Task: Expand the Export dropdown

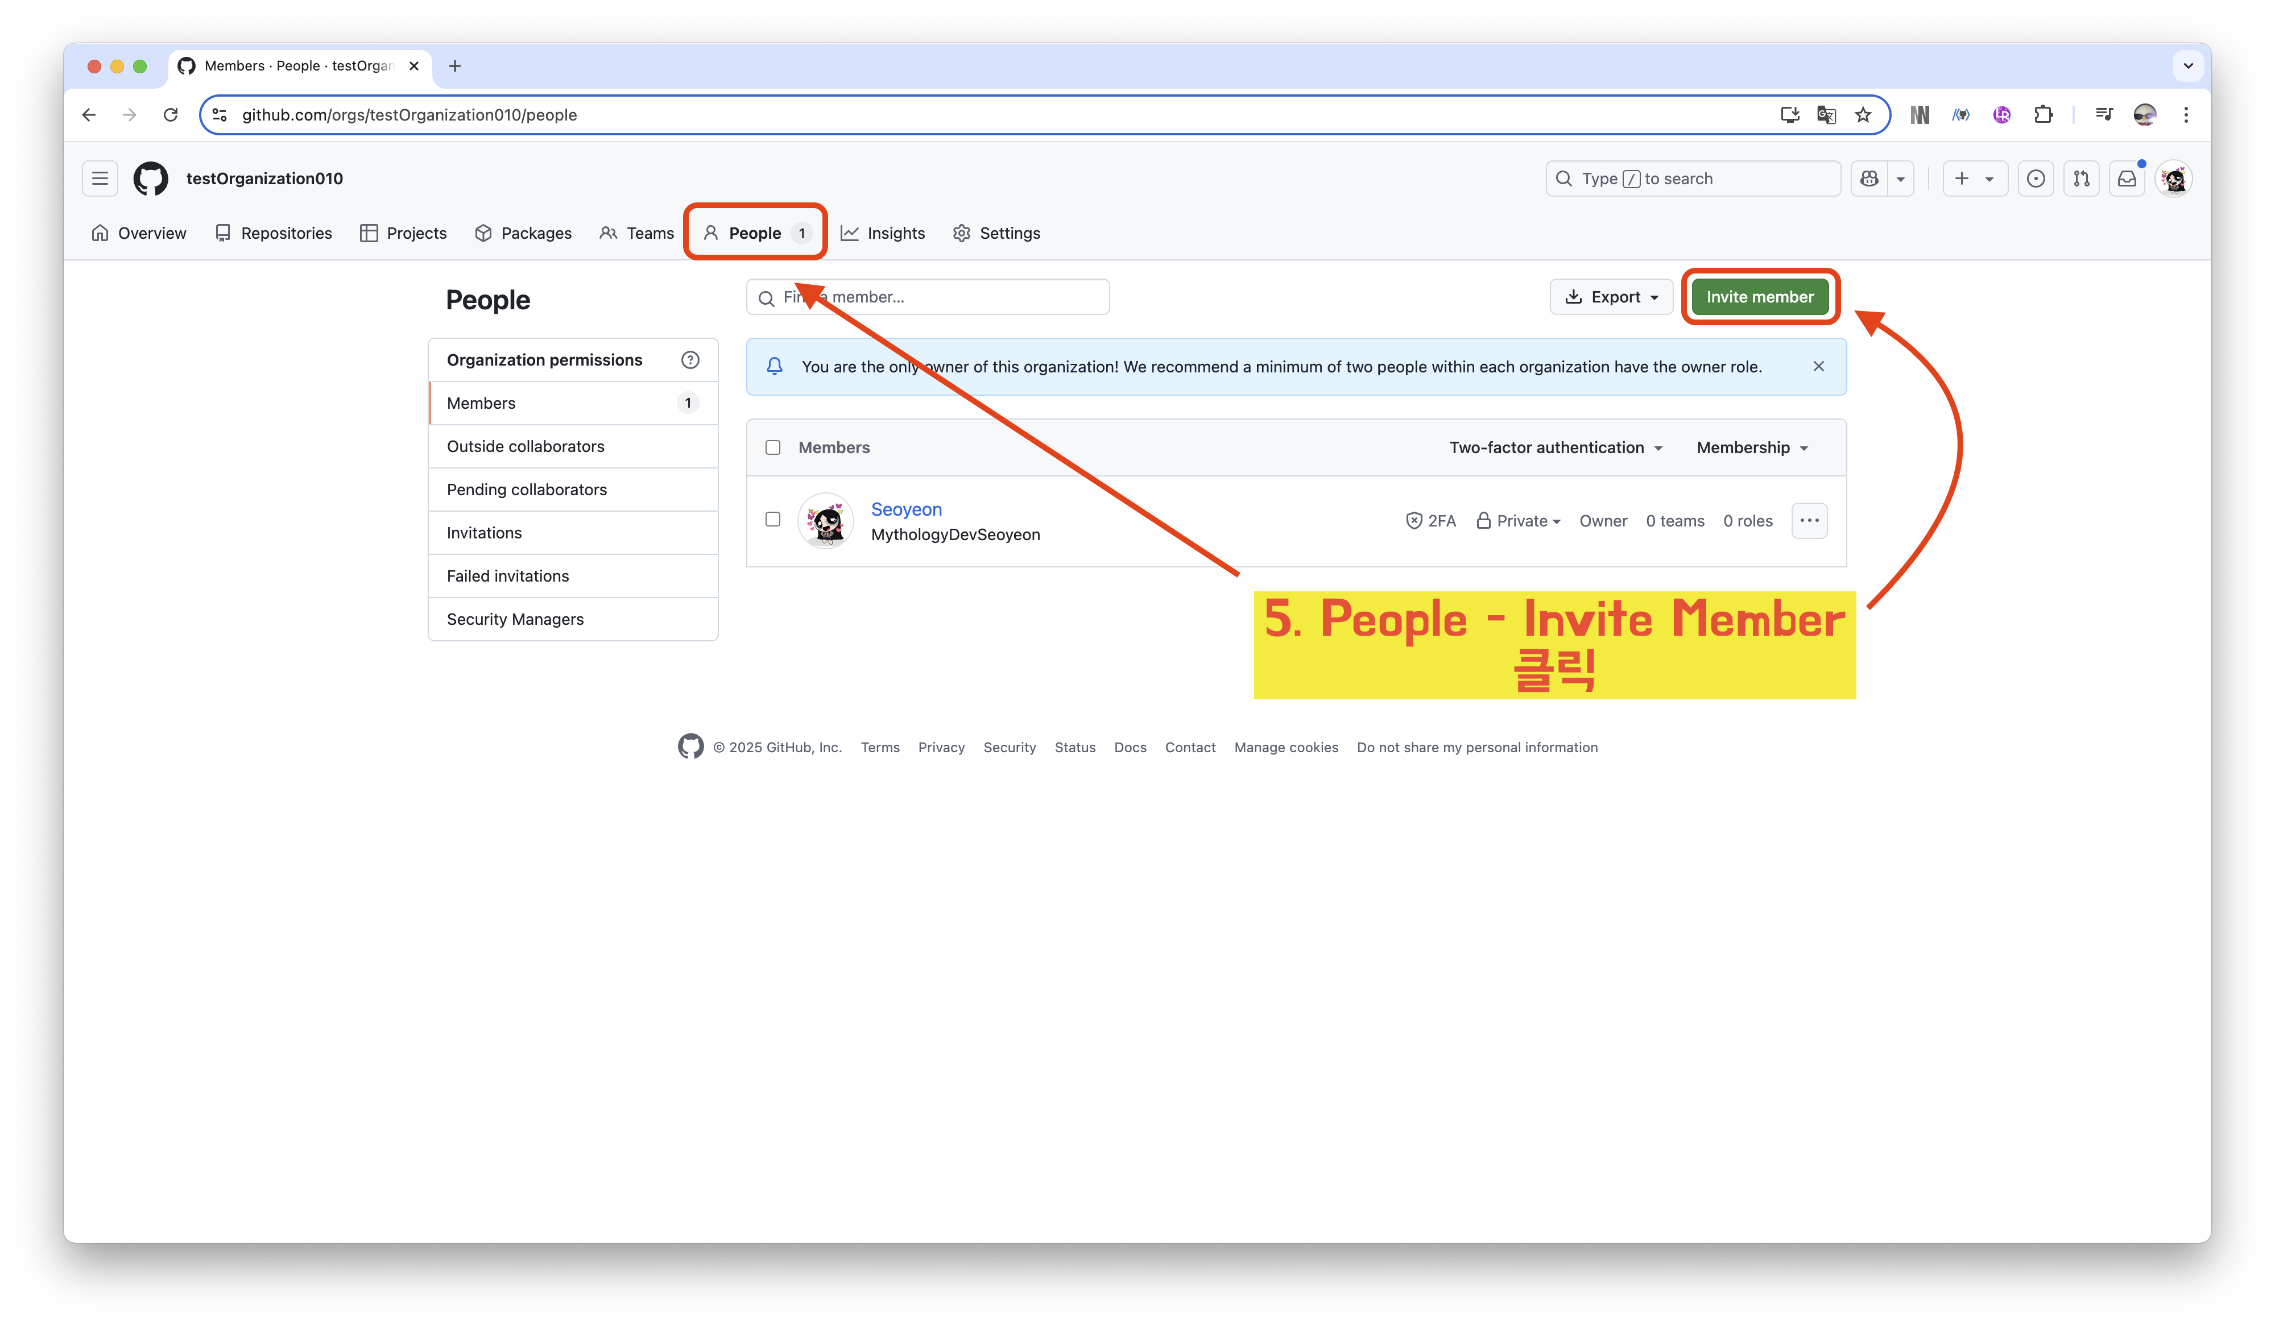Action: [1611, 297]
